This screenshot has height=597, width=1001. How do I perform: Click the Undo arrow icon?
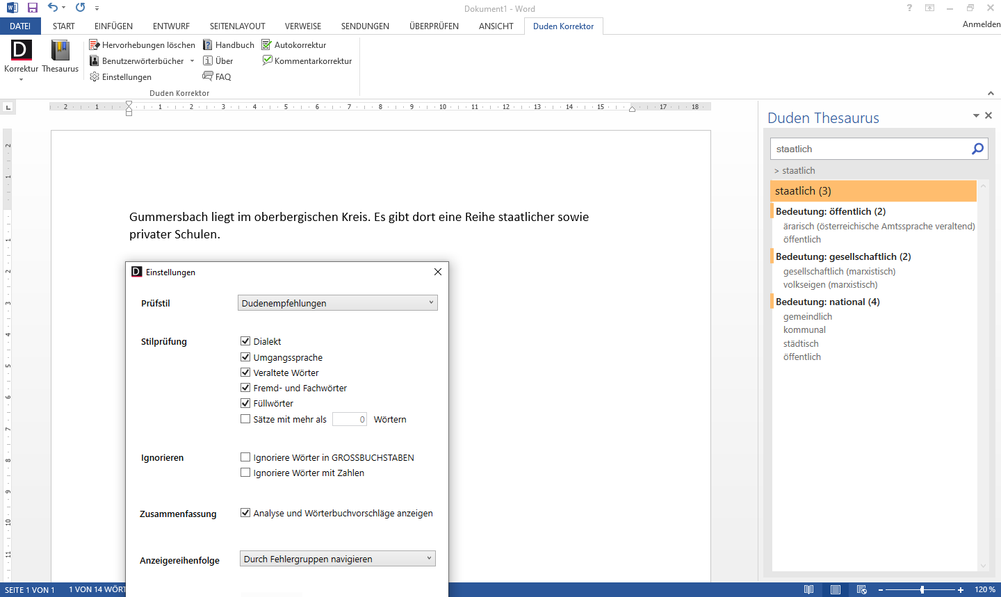[x=53, y=8]
